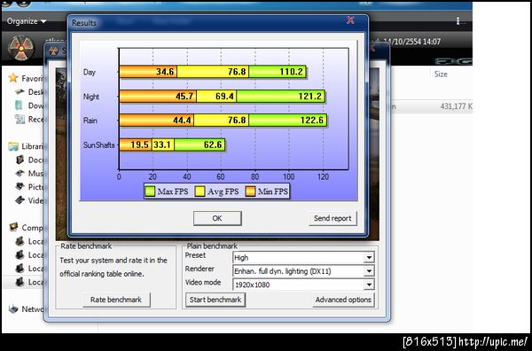Open the Renderer dropdown (DX11)
This screenshot has height=351, width=532.
[303, 271]
